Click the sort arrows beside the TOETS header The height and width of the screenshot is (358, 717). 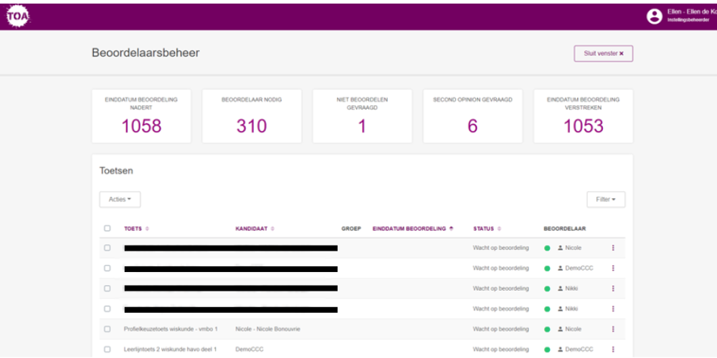(x=147, y=229)
